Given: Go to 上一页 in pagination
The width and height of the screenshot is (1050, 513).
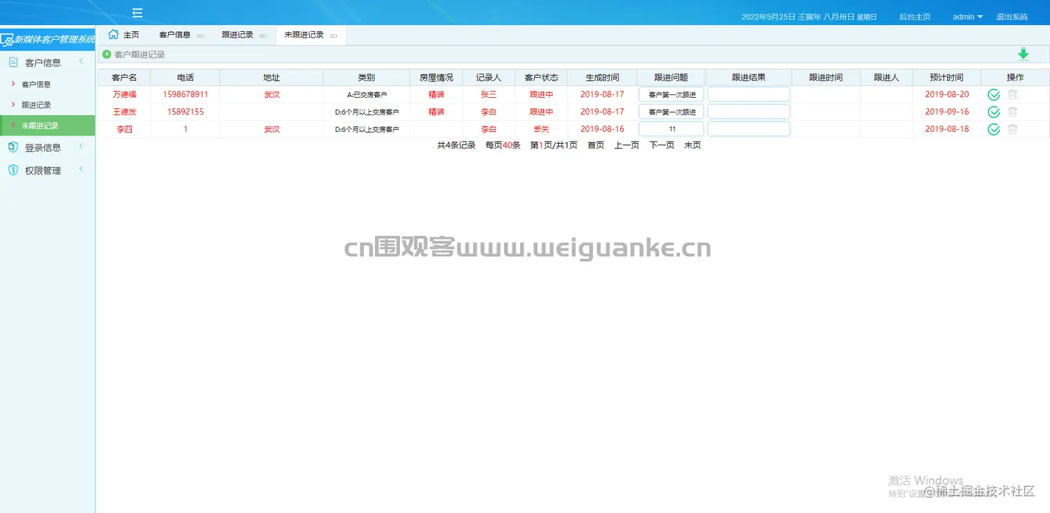Looking at the screenshot, I should point(626,145).
